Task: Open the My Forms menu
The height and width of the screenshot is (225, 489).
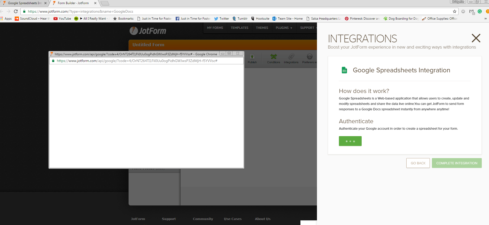Action: [215, 28]
